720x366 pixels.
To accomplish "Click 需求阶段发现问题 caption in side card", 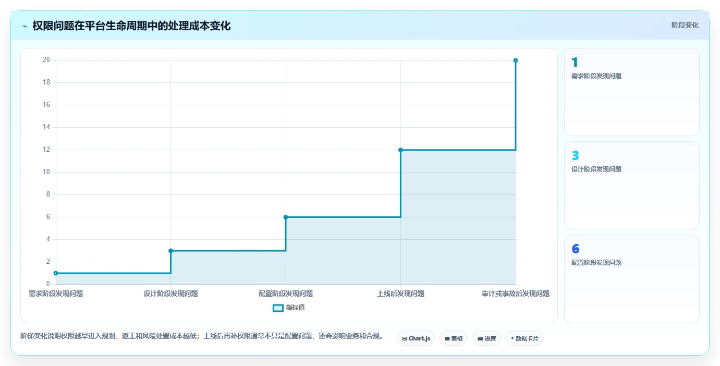I will 596,76.
